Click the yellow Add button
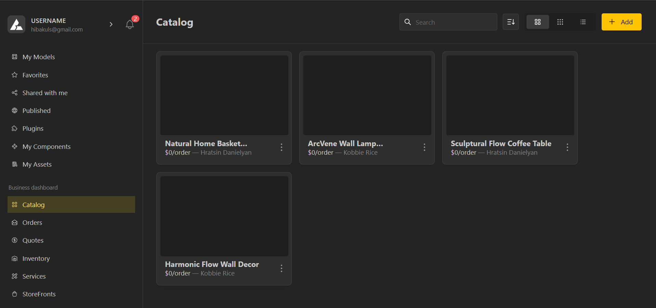The height and width of the screenshot is (308, 656). 621,22
